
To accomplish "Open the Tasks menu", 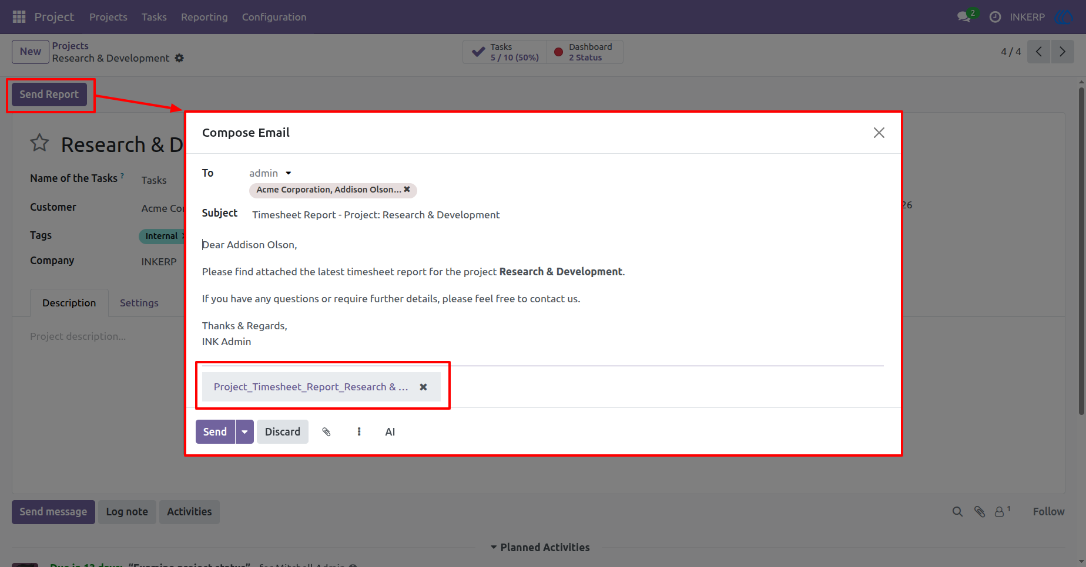I will pos(154,17).
